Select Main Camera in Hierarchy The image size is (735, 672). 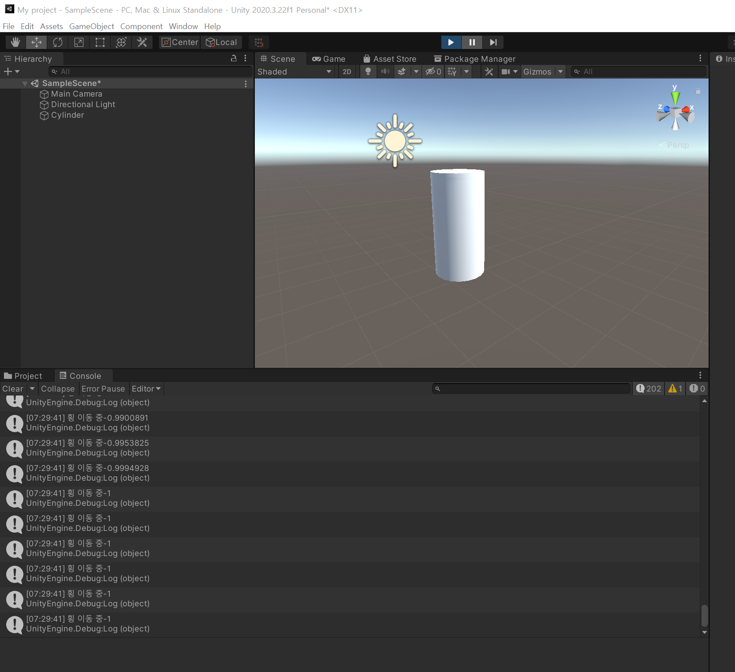(x=77, y=94)
